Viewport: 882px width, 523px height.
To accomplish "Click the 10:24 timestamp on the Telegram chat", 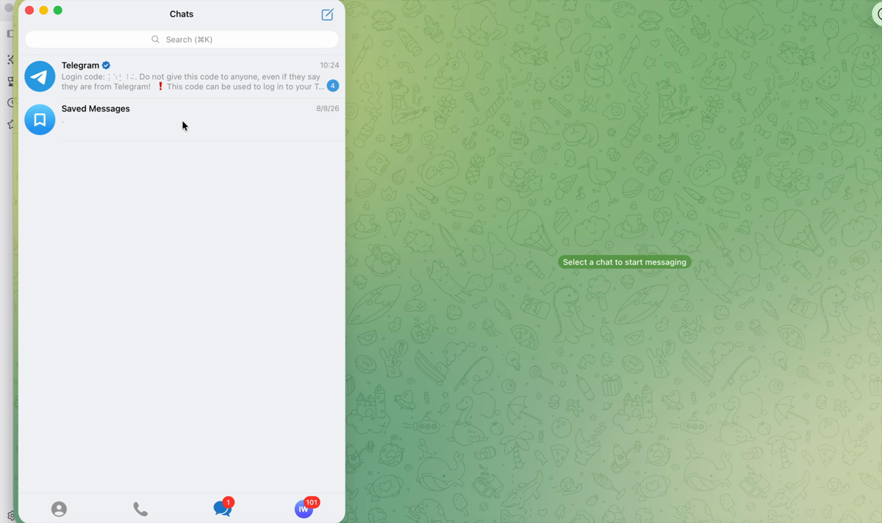I will (329, 65).
